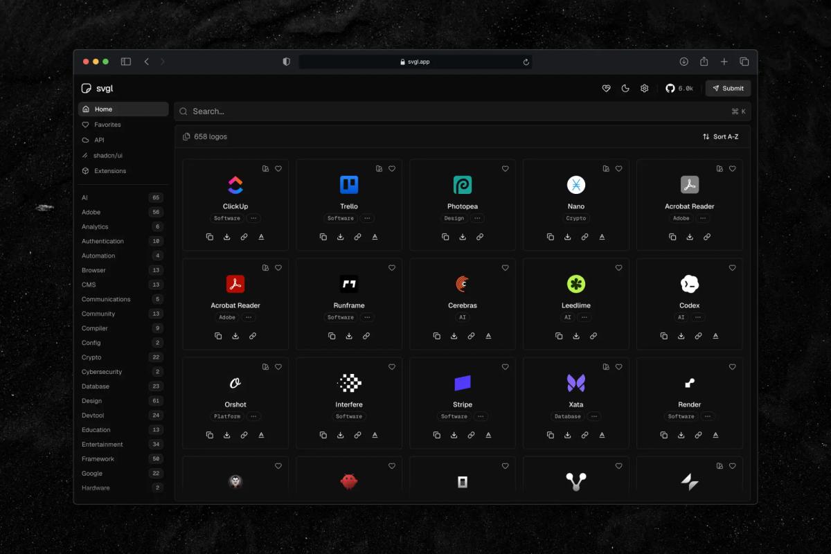Click the Cerebras logo thumbnail
The image size is (831, 554).
(x=463, y=284)
